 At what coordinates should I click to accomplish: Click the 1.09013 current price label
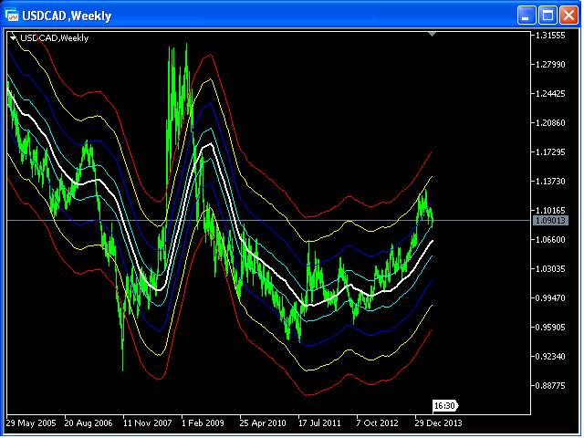pos(551,221)
